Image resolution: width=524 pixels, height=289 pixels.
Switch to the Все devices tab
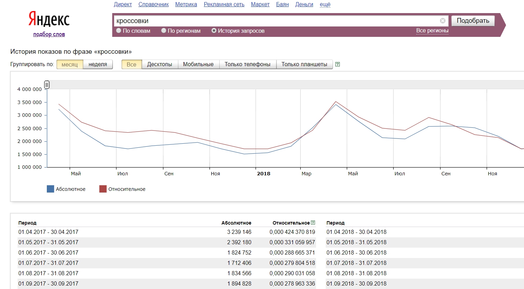(x=132, y=64)
